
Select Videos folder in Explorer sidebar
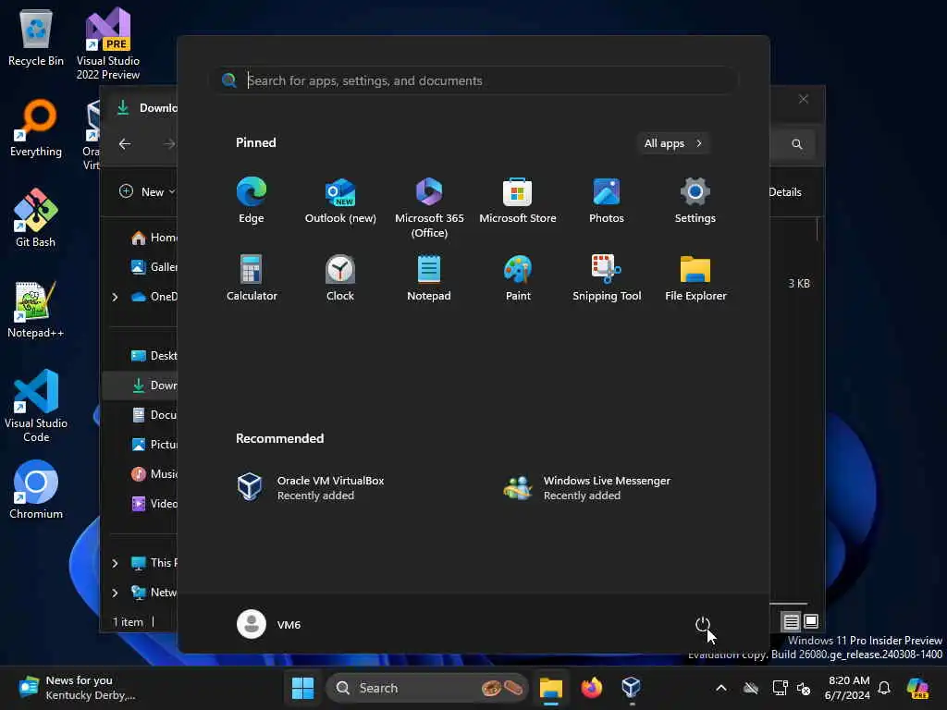coord(154,504)
